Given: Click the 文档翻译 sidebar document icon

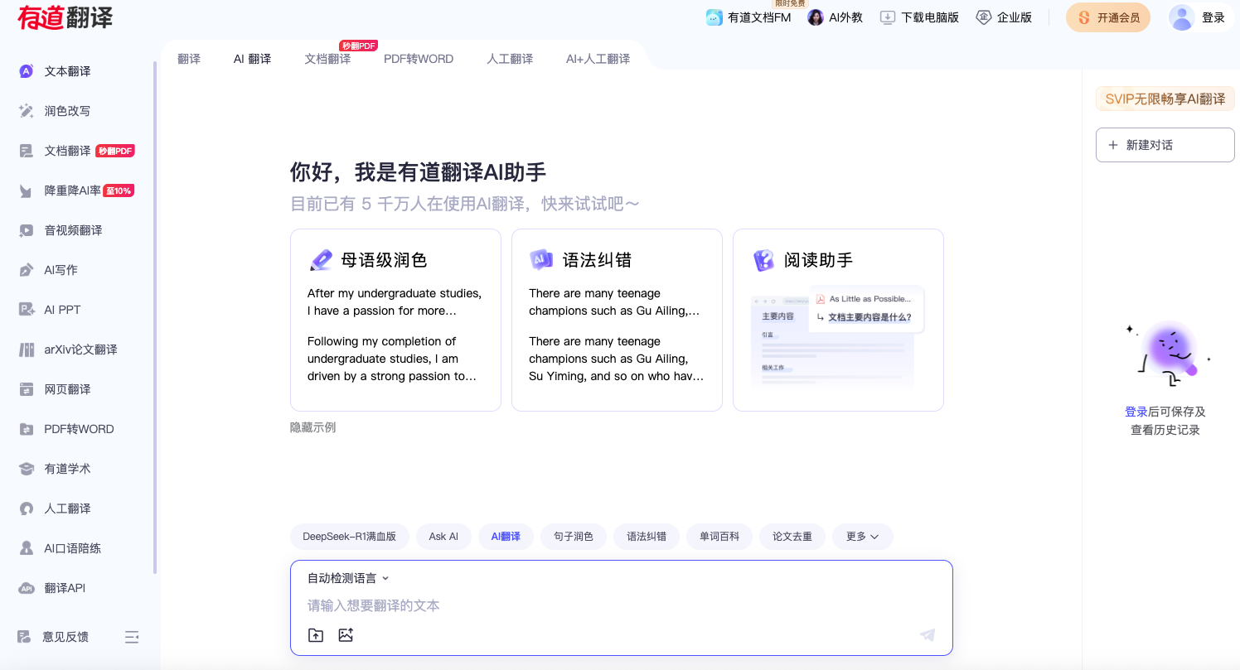Looking at the screenshot, I should 27,151.
